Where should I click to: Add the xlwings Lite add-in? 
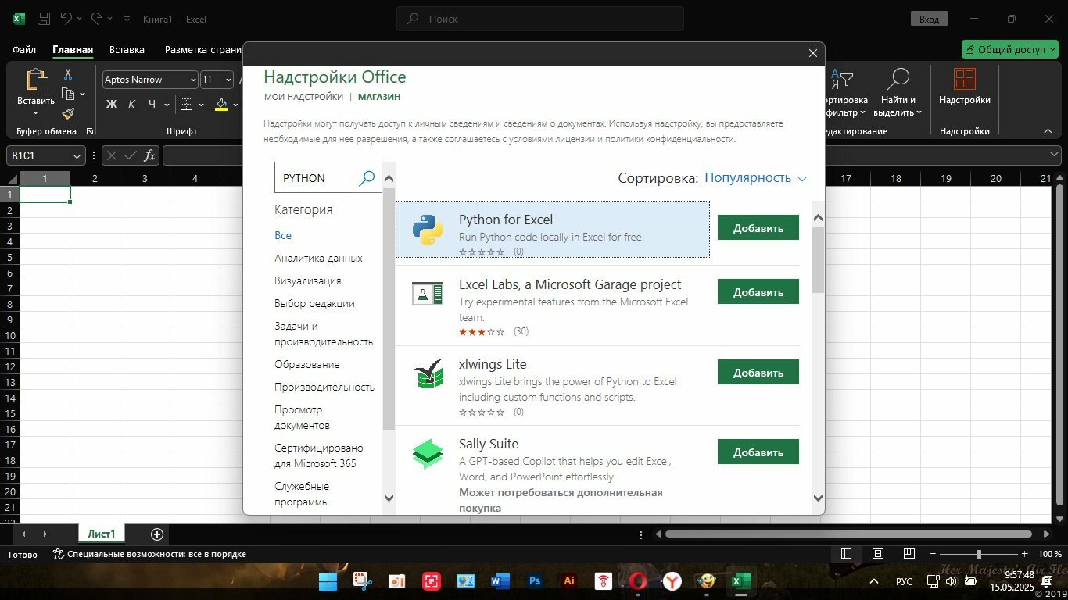(758, 373)
